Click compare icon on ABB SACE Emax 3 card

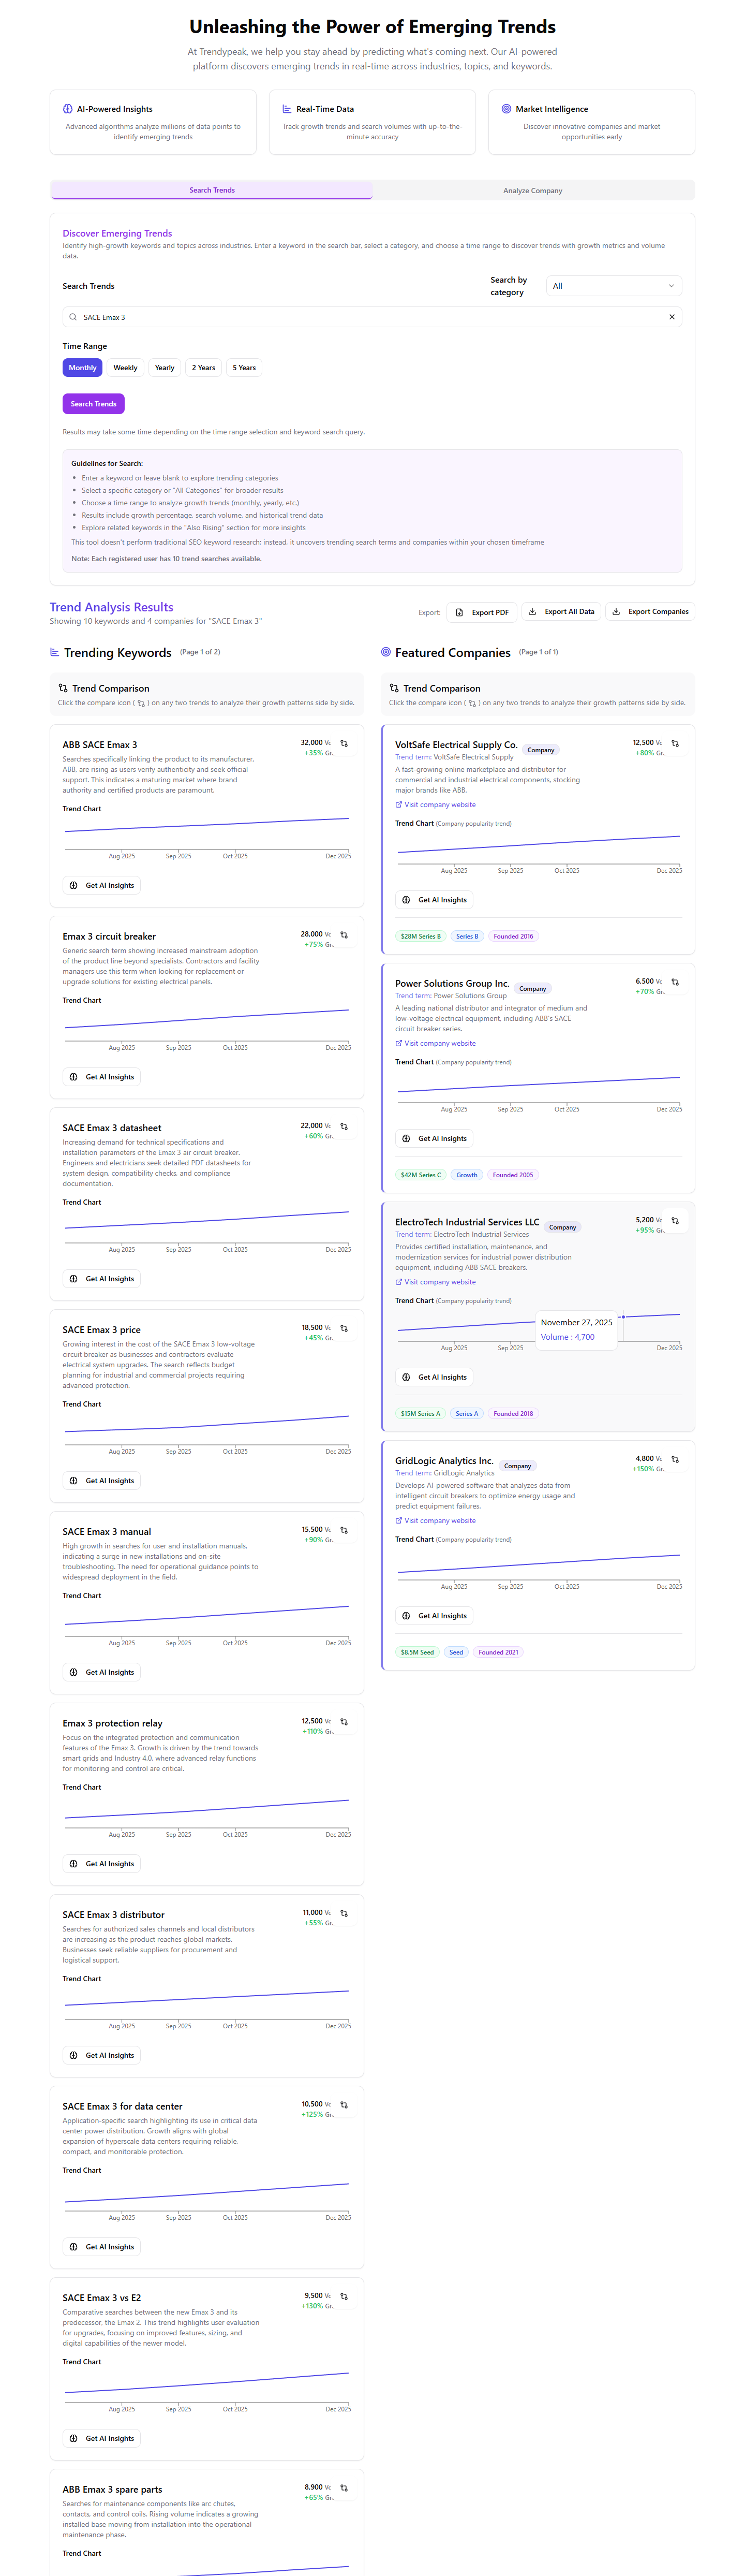(344, 743)
